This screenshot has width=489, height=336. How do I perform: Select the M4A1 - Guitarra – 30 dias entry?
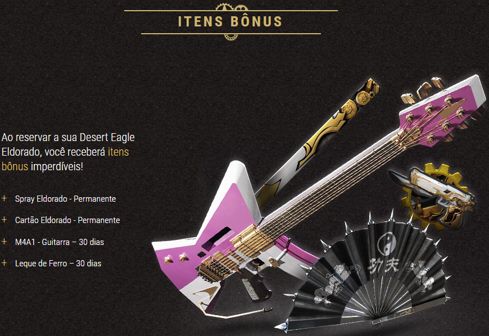tap(60, 242)
